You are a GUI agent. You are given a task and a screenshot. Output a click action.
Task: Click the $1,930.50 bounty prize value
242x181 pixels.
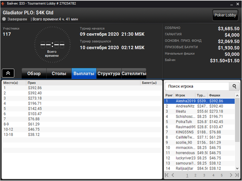click(x=229, y=48)
